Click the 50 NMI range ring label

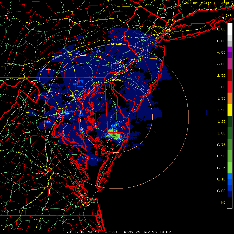[x=116, y=80]
